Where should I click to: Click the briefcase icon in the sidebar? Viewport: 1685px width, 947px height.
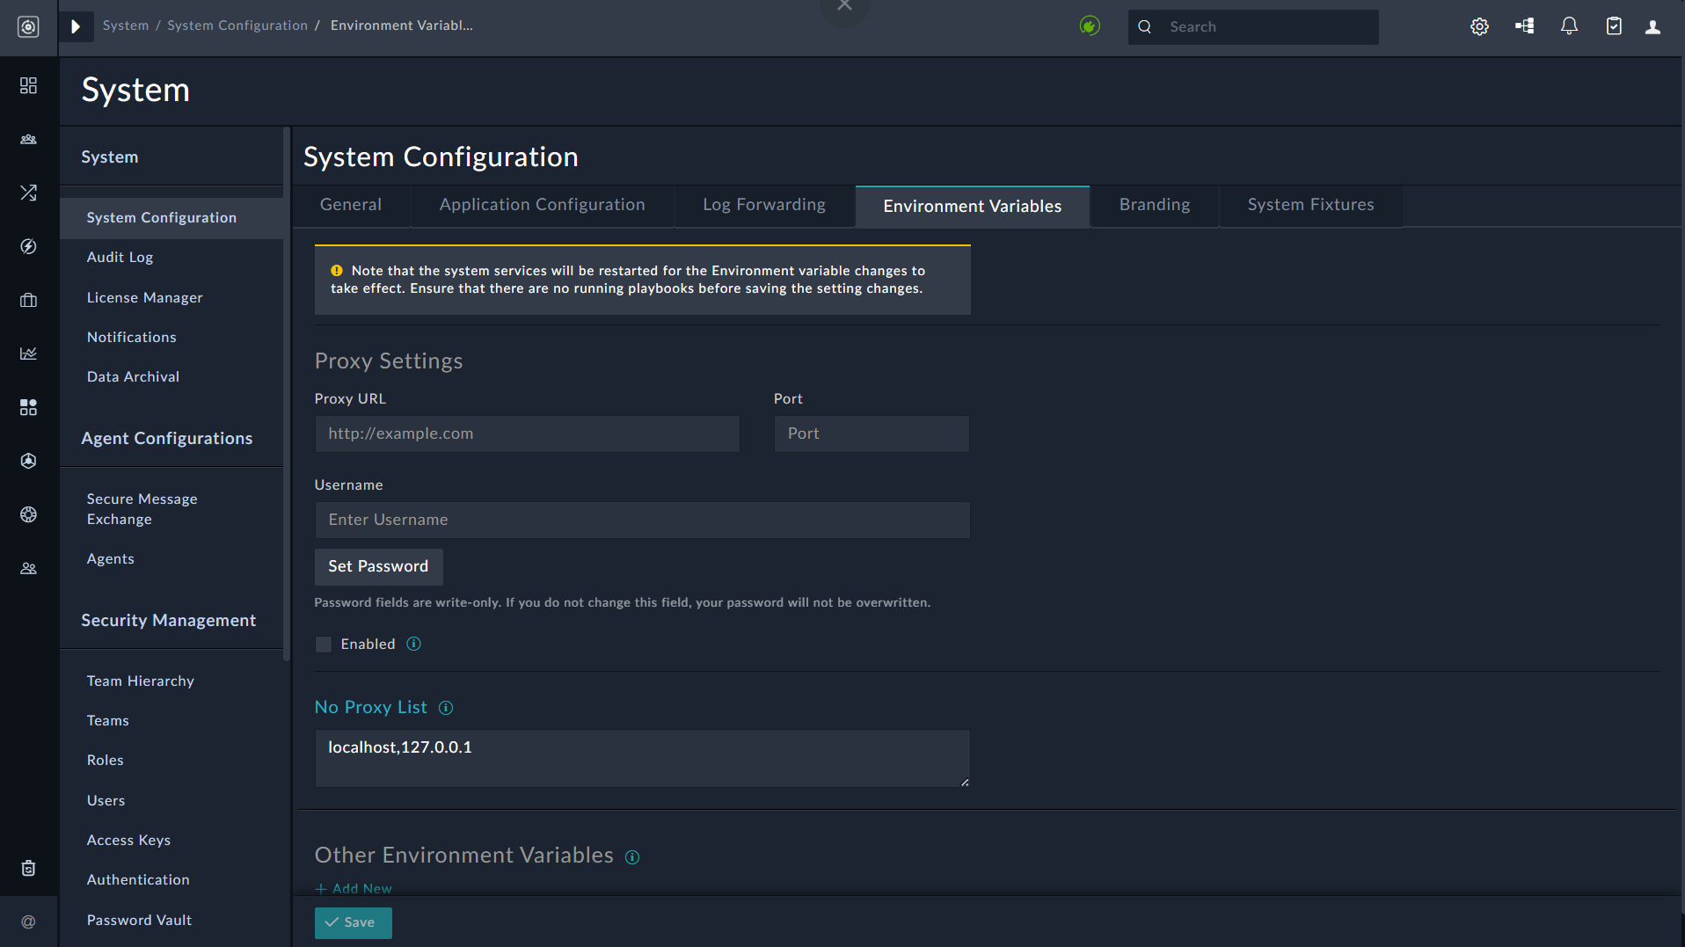click(x=28, y=300)
